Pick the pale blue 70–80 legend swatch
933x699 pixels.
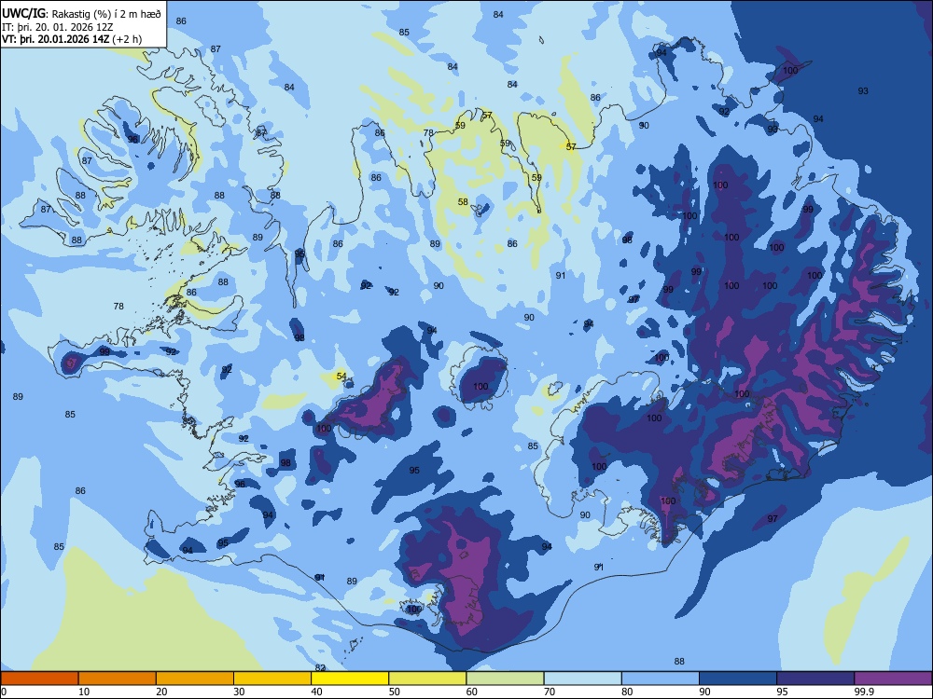tap(582, 678)
